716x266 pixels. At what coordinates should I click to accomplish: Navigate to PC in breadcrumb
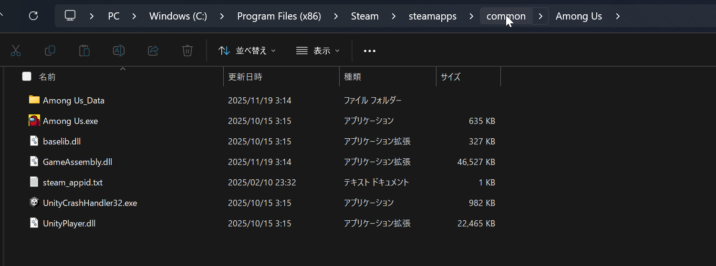[114, 16]
